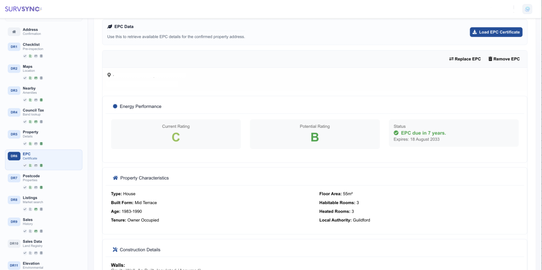This screenshot has height=270, width=542.
Task: Open the user avatar in the top bar
Action: [527, 9]
